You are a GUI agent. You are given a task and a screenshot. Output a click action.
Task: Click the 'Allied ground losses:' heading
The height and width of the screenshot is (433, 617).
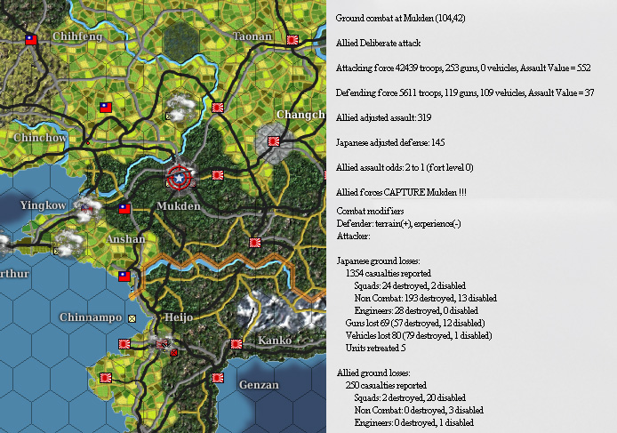coord(373,373)
